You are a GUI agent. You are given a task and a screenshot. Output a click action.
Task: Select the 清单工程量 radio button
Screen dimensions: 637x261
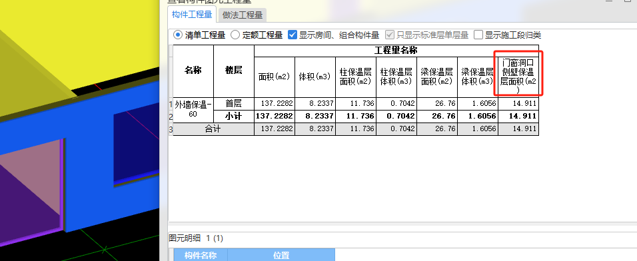click(x=178, y=35)
